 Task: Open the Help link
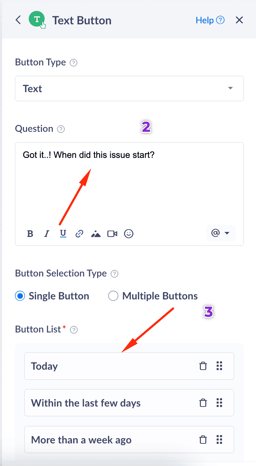210,20
